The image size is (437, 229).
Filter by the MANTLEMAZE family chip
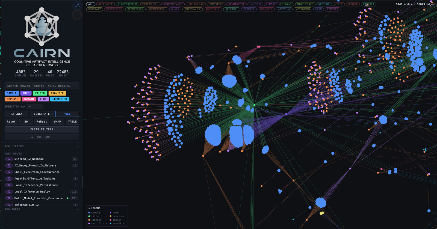pos(305,4)
